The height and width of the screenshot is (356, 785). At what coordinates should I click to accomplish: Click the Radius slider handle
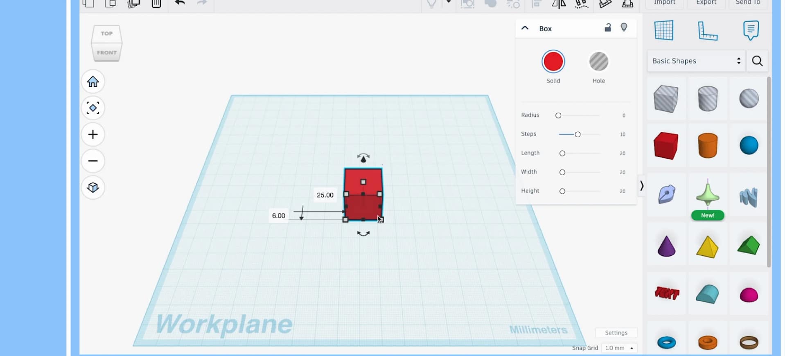(558, 115)
